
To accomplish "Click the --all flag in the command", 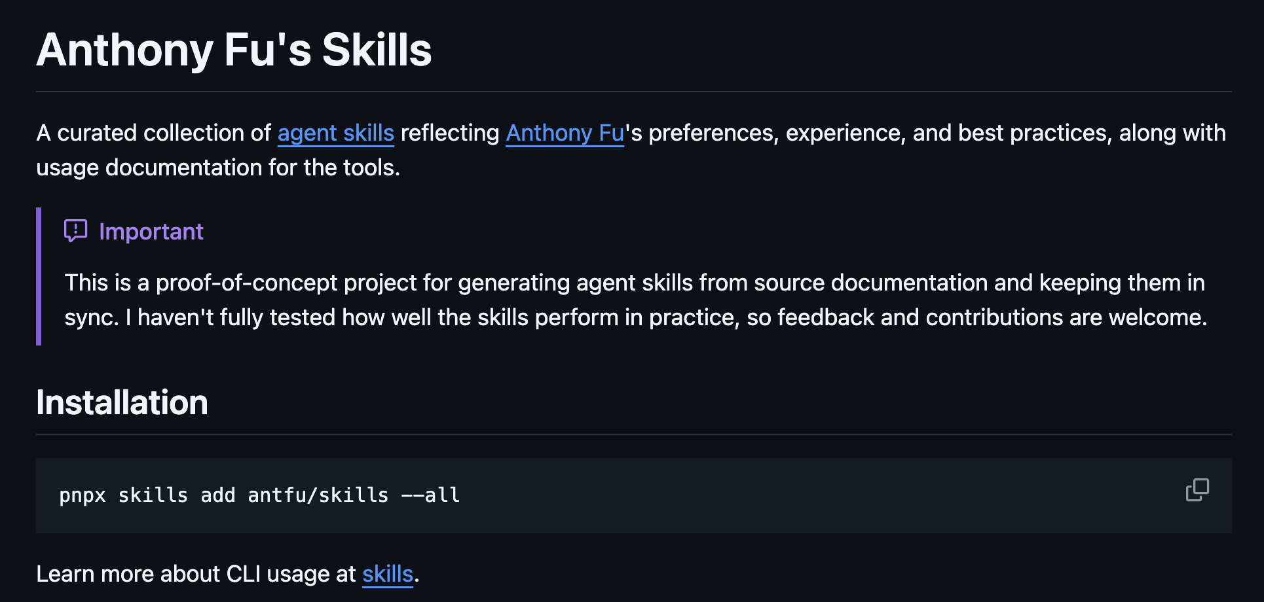I will pos(430,495).
